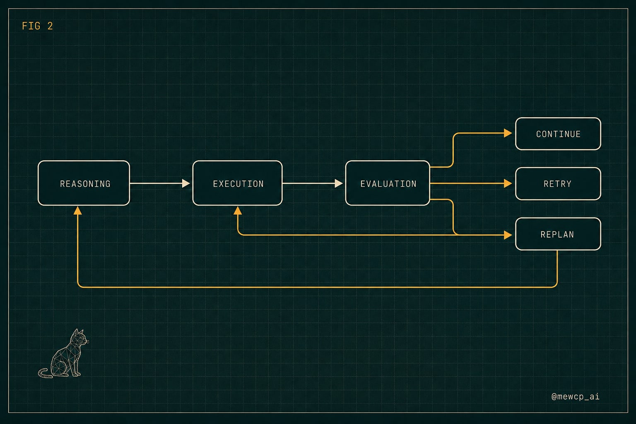Screen dimensions: 636x424
Task: Click the orange arrowhead entering RETRY
Action: tap(508, 183)
